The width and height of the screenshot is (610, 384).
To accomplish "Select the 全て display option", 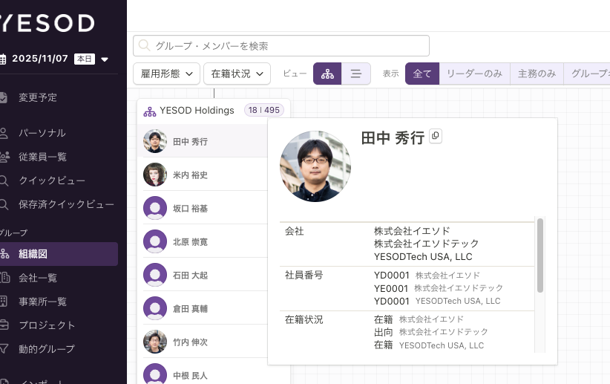I will (422, 74).
